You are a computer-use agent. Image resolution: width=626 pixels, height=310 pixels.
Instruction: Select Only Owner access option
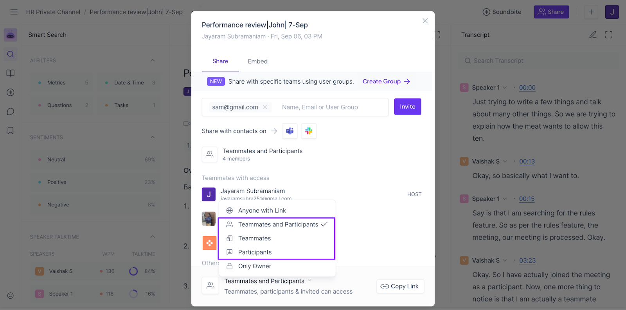[254, 266]
